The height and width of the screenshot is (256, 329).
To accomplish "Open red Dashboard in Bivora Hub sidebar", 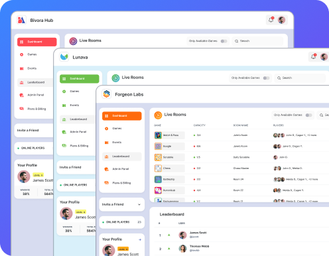I will click(37, 42).
